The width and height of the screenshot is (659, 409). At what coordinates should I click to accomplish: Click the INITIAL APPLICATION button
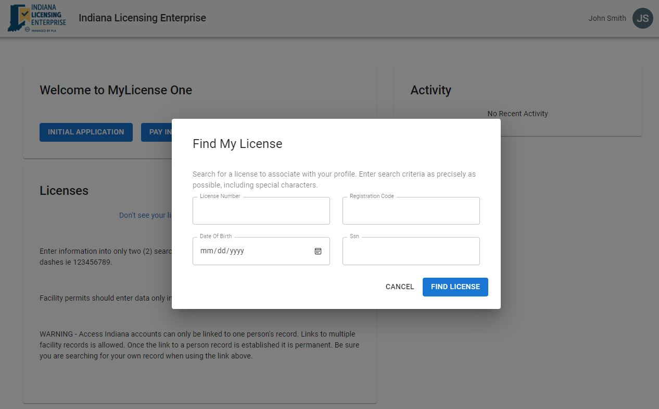click(x=86, y=132)
